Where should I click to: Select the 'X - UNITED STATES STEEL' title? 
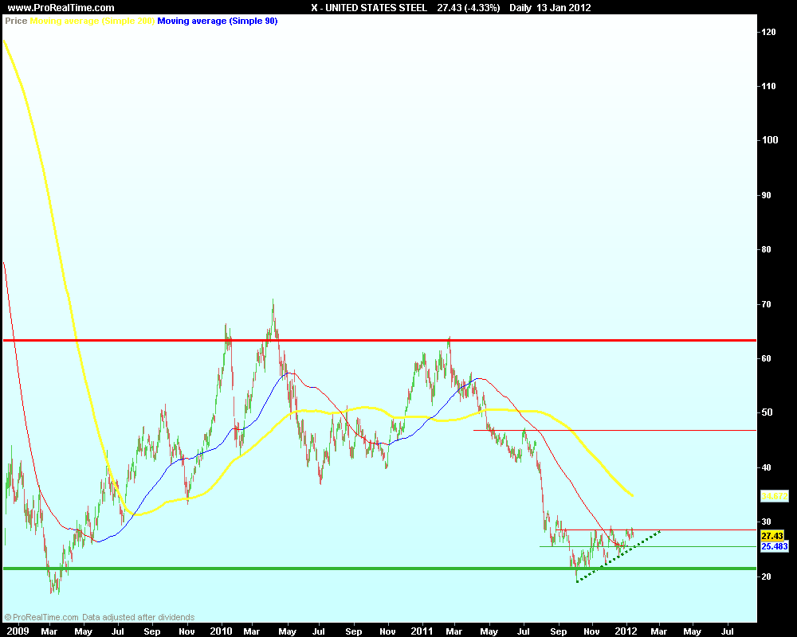[x=369, y=8]
